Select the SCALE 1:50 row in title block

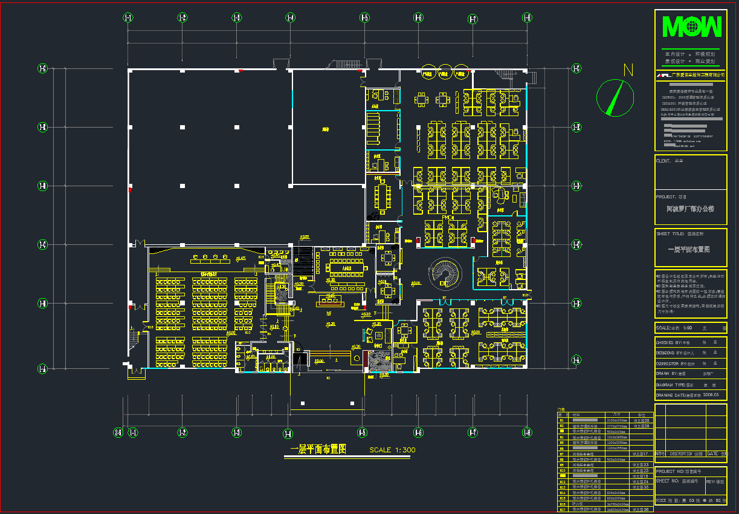click(x=691, y=328)
